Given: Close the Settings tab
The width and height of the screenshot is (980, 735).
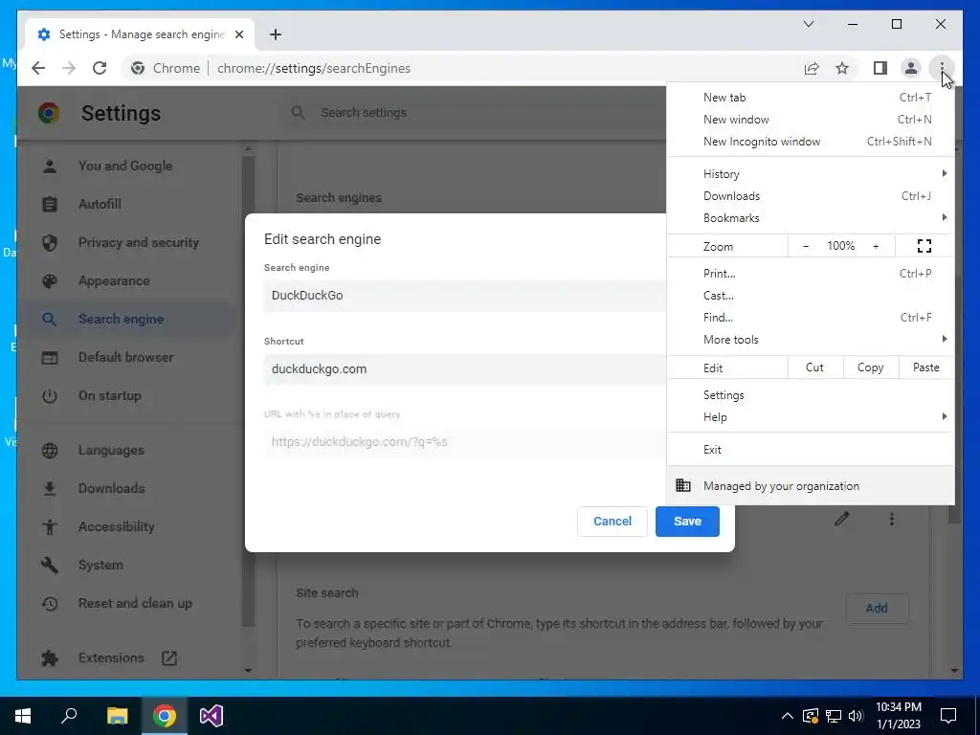Looking at the screenshot, I should pyautogui.click(x=238, y=34).
